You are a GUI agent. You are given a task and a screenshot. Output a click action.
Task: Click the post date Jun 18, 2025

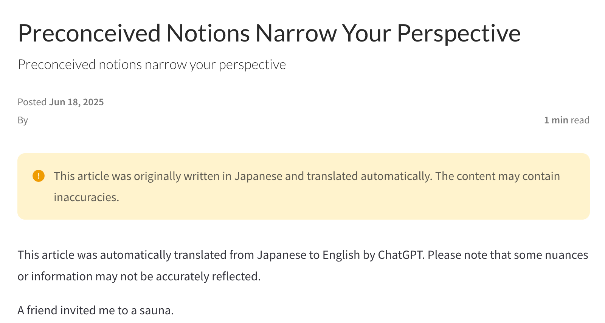click(x=76, y=102)
